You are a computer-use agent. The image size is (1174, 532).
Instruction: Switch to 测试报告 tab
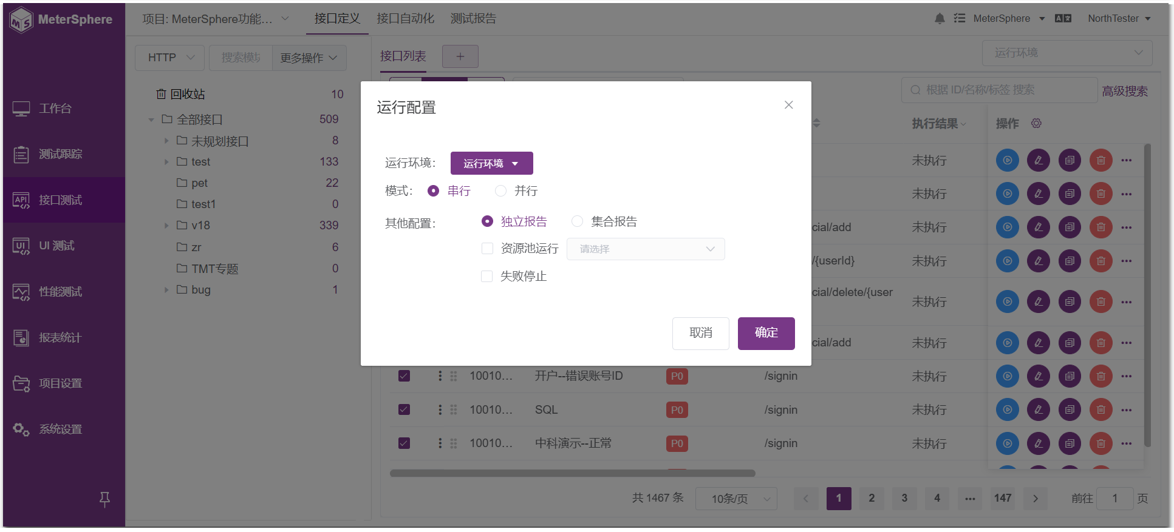[473, 19]
